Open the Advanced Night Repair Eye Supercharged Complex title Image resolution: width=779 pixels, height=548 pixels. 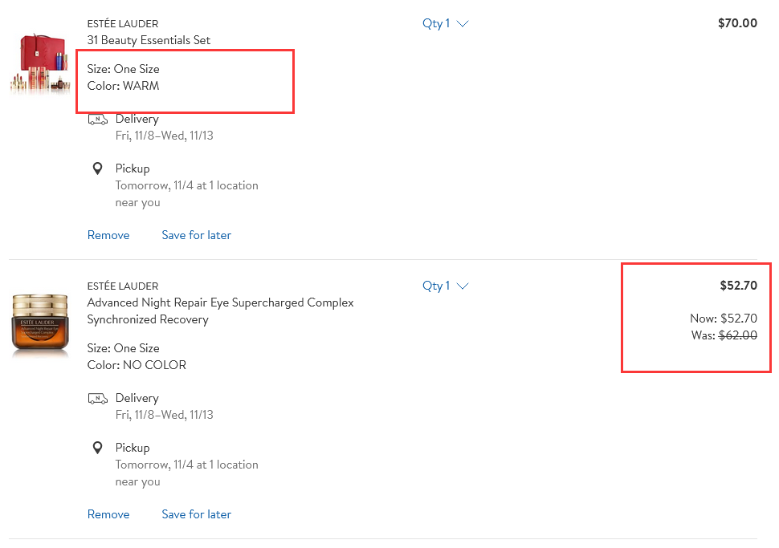(220, 311)
